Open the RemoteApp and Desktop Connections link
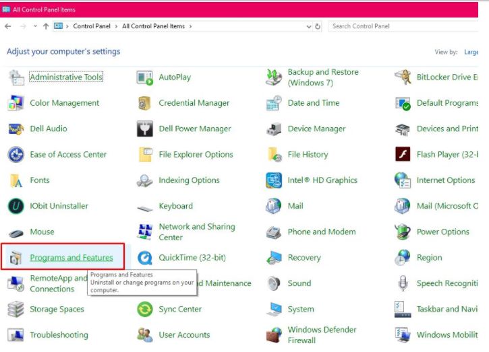 click(58, 283)
